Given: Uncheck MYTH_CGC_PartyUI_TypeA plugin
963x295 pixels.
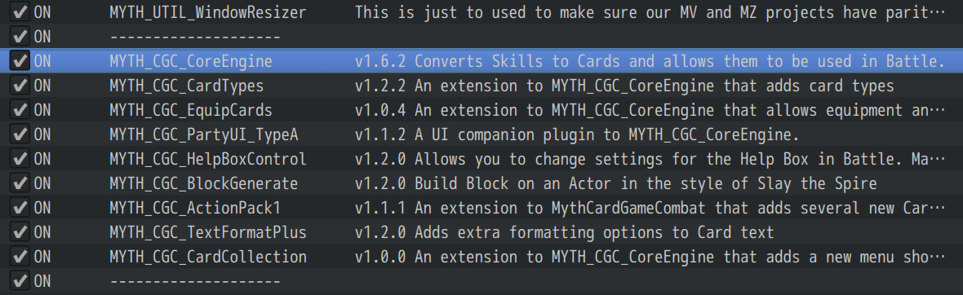Looking at the screenshot, I should point(20,134).
